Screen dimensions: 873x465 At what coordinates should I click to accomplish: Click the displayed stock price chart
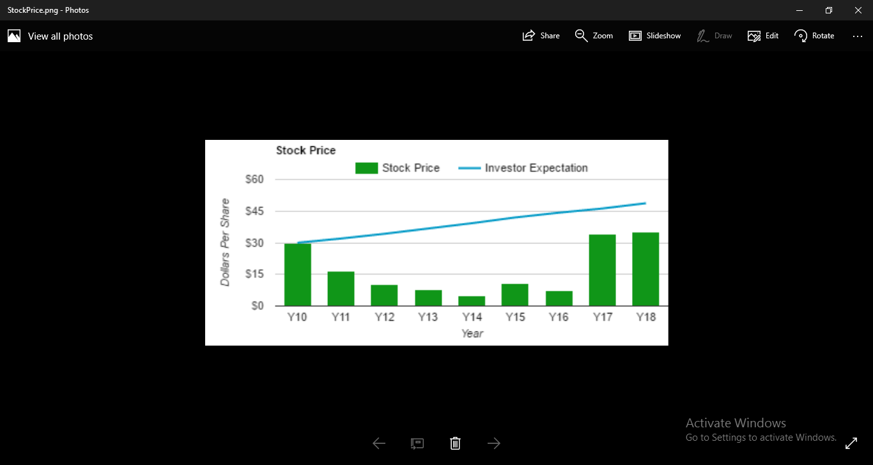coord(436,243)
